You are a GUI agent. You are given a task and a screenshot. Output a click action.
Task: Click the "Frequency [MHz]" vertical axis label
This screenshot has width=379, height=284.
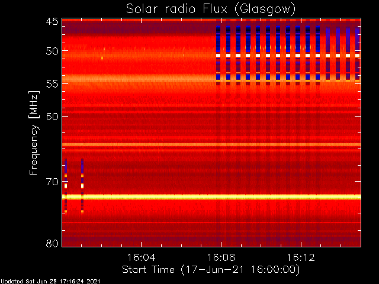34,132
